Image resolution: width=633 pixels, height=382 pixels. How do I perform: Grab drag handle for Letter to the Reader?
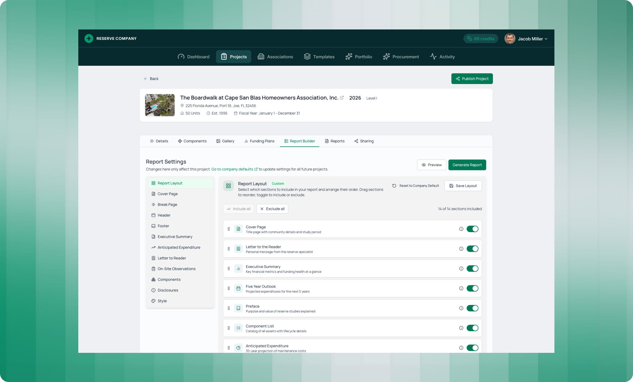pos(229,249)
